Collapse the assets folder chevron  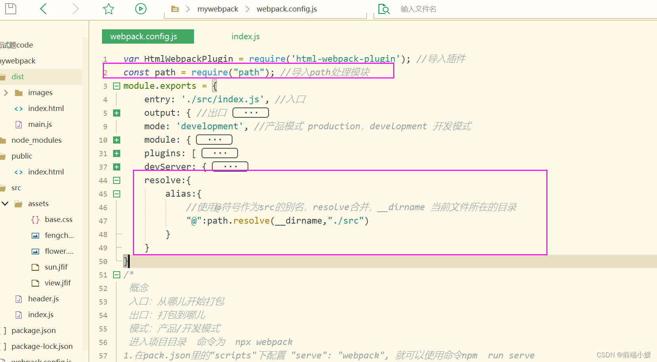click(x=5, y=203)
